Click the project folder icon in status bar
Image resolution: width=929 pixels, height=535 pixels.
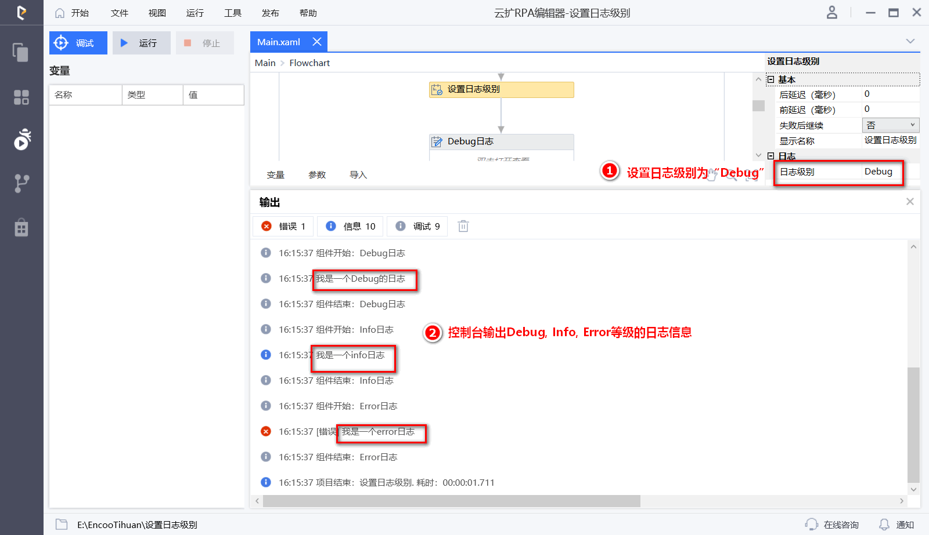tap(62, 525)
